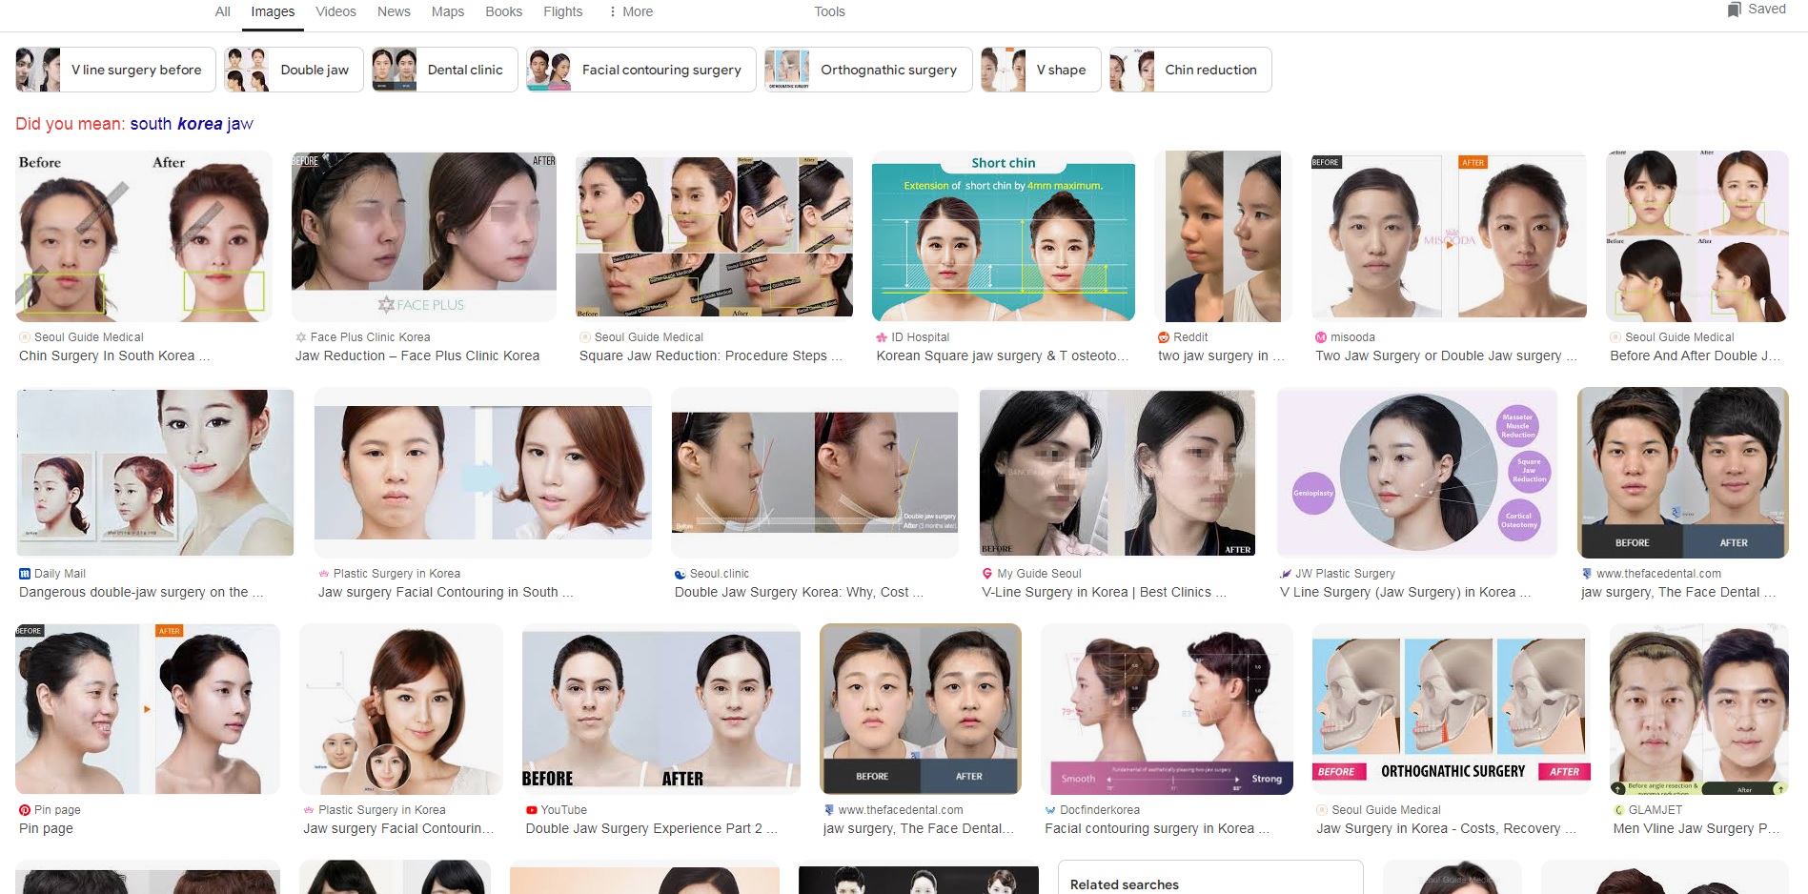1808x894 pixels.
Task: Open 'V-Line Surgery in Korea | Best Clinics' link
Action: 1104,592
